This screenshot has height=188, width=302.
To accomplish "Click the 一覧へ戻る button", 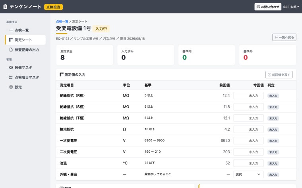I will click(x=284, y=38).
